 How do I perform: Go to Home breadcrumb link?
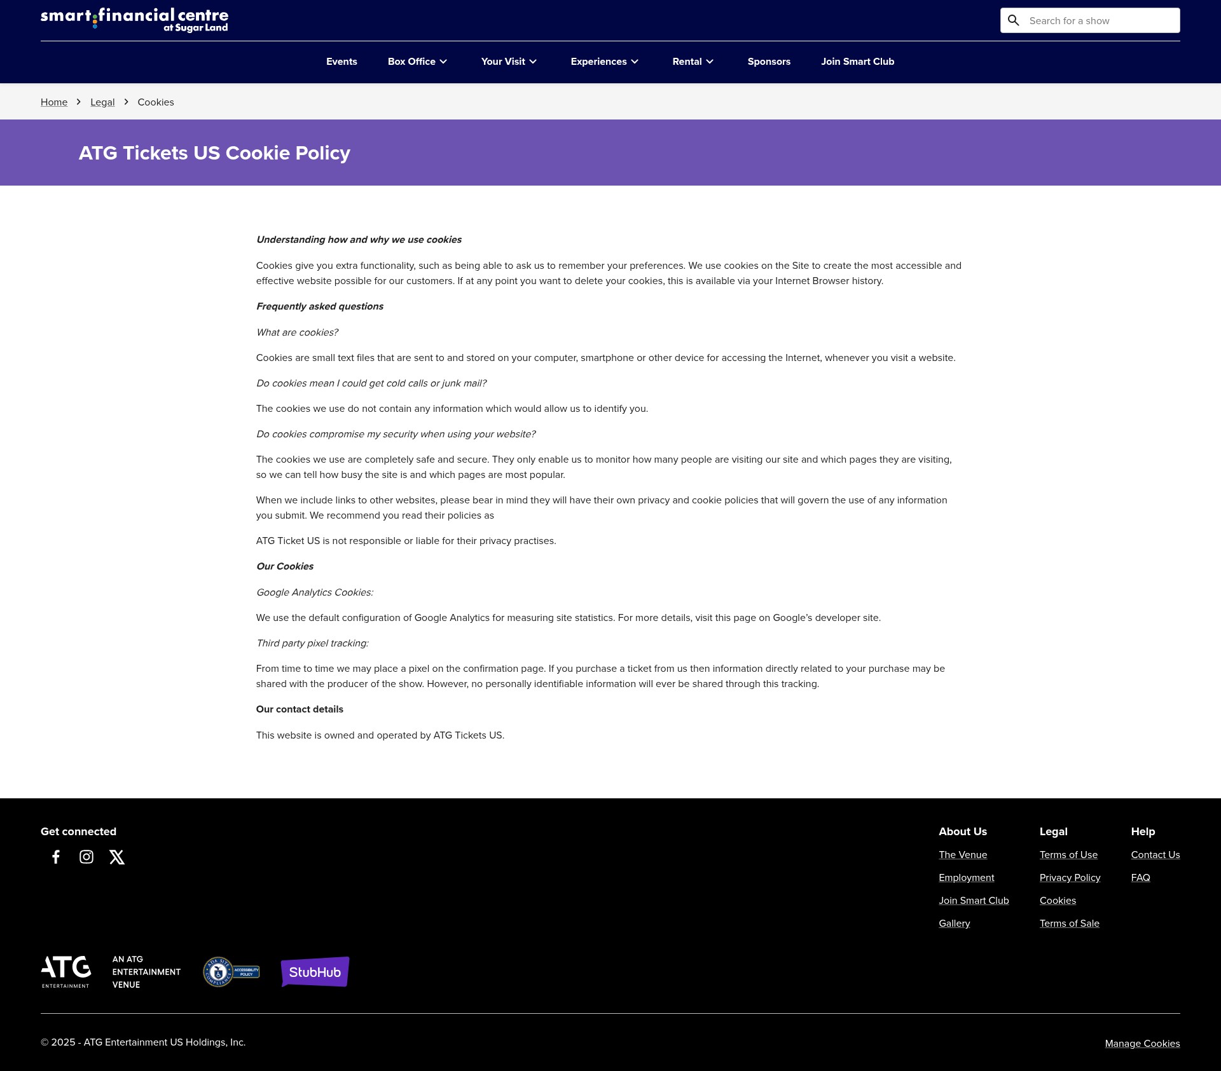(x=54, y=102)
